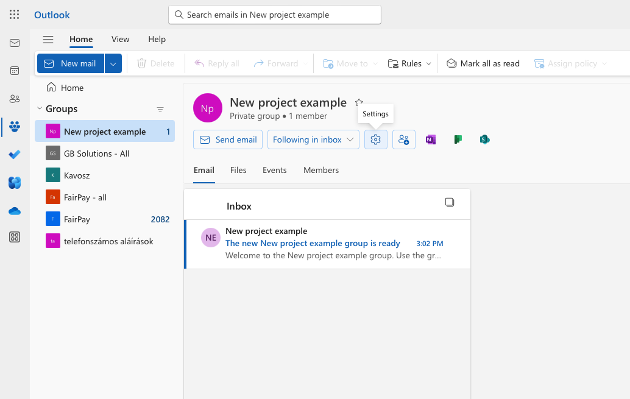Toggle the inbox select-all box

[x=450, y=202]
